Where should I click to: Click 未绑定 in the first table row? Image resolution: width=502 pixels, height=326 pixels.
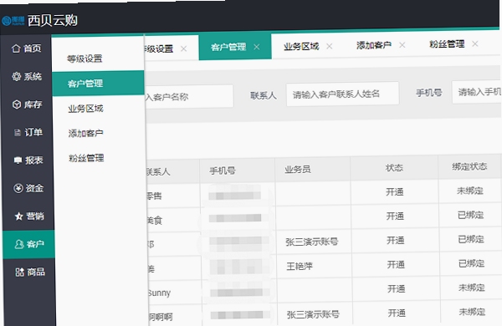pyautogui.click(x=469, y=191)
